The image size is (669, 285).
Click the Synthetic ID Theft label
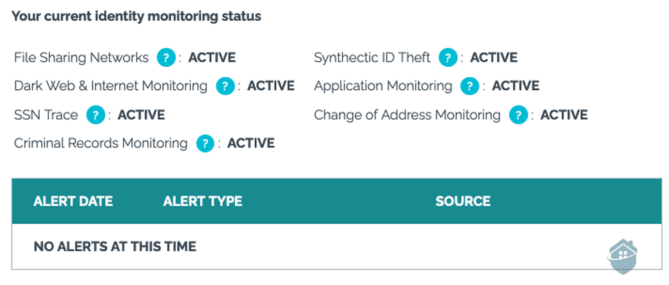(x=372, y=58)
